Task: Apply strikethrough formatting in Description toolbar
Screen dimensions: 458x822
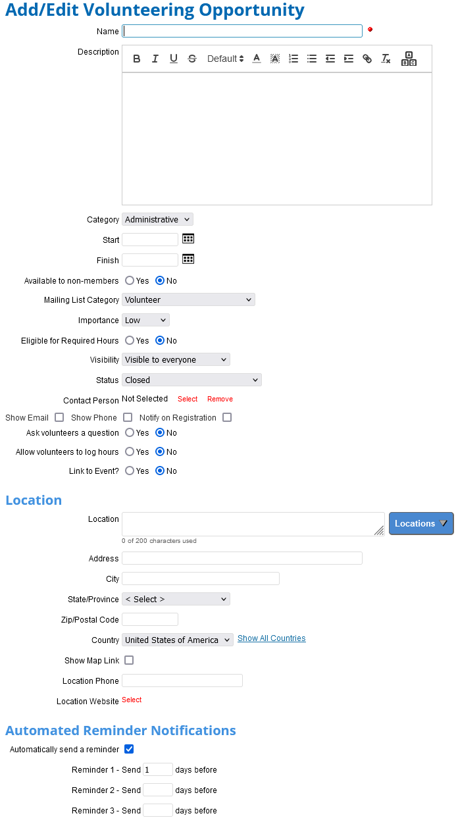Action: (x=192, y=59)
